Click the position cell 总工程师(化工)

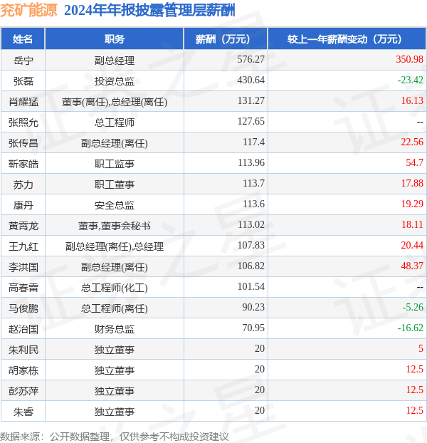(x=115, y=288)
